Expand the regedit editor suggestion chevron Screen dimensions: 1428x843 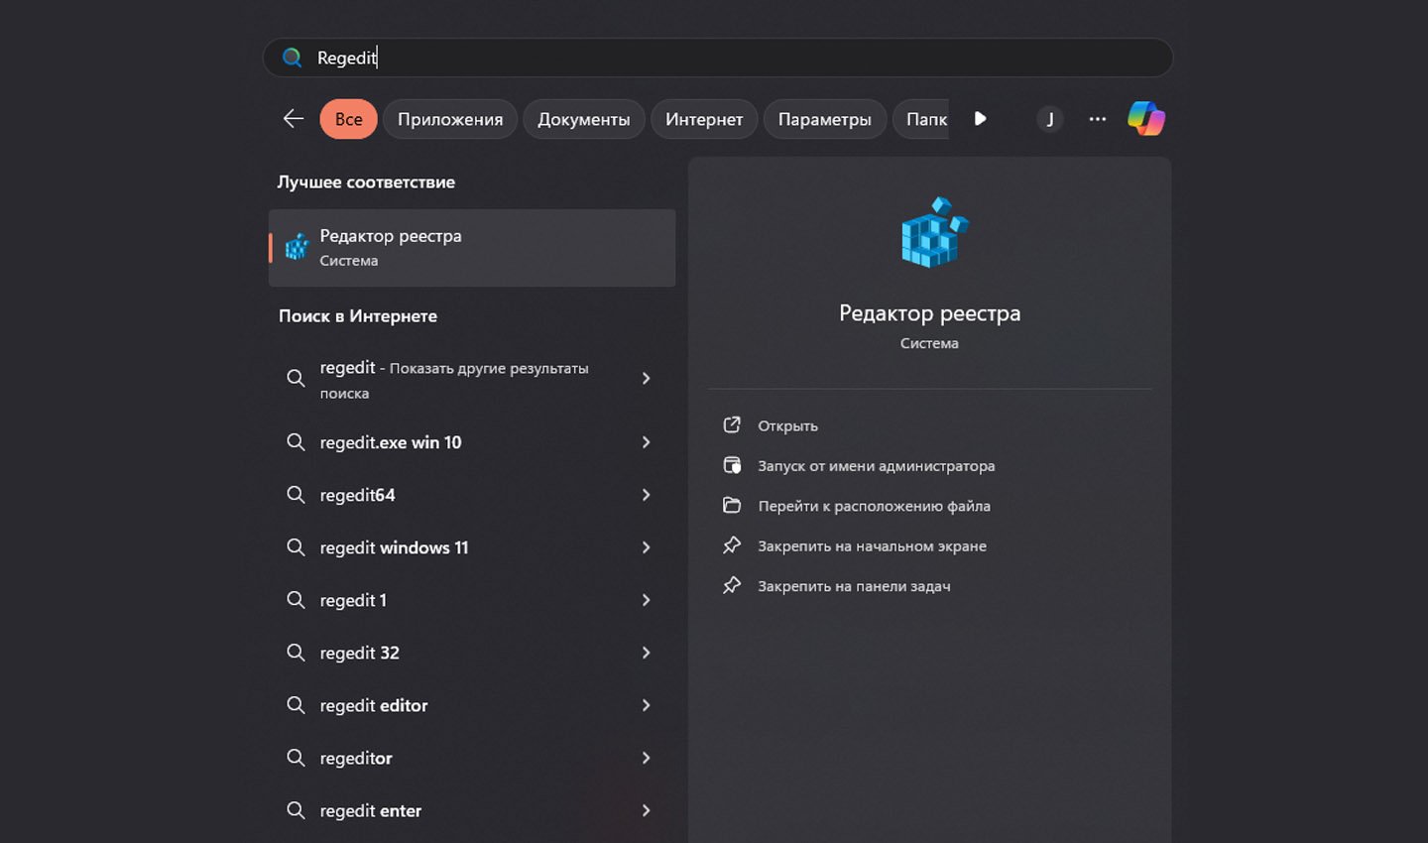click(x=646, y=705)
